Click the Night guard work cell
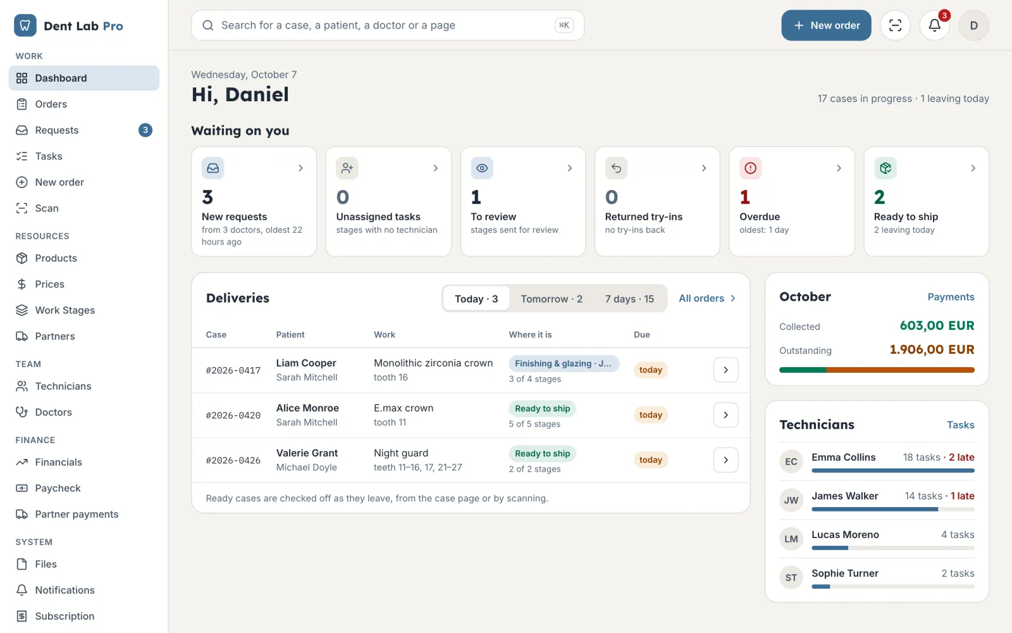 (418, 460)
